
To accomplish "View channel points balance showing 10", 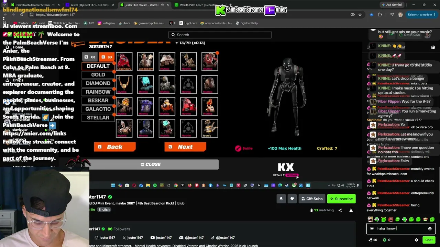I will [x=373, y=240].
